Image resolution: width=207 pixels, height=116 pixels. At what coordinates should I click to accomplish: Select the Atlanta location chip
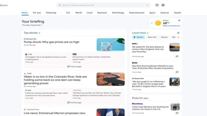tap(164, 37)
